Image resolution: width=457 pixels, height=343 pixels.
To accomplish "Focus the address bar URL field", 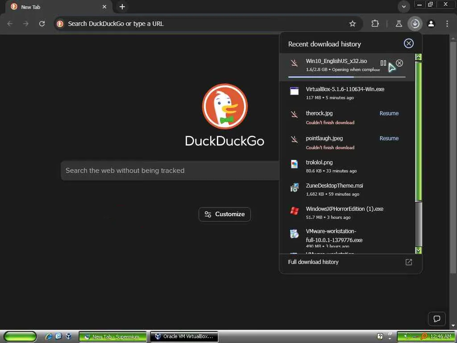I will tap(204, 24).
